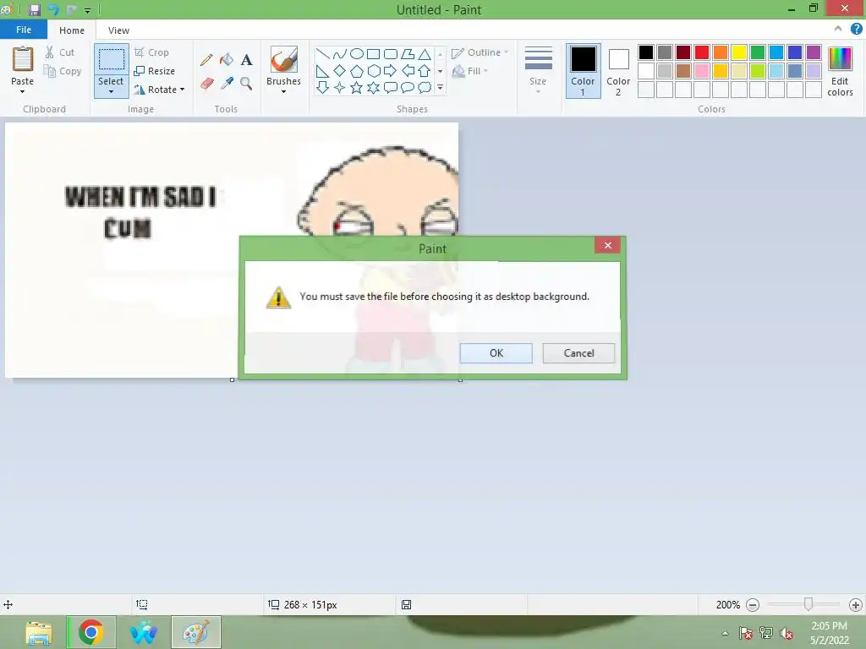Screen dimensions: 866x649
Task: Click OK in the Paint dialog
Action: [496, 353]
